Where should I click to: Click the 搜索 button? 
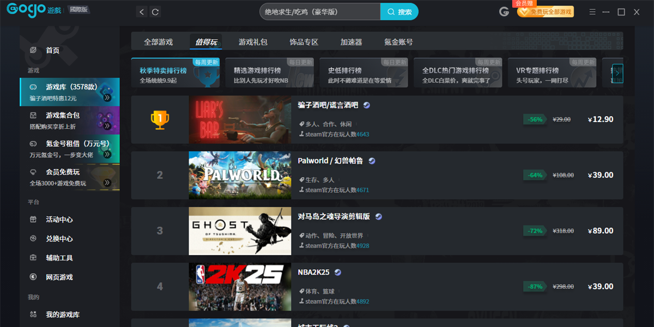tap(399, 12)
